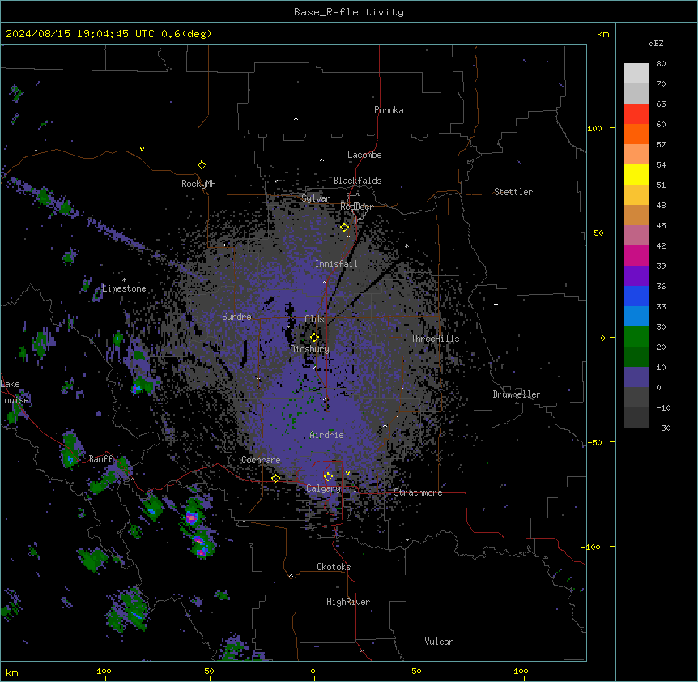698x682 pixels.
Task: Pick the orange 60 dBZ legend color
Action: point(636,134)
